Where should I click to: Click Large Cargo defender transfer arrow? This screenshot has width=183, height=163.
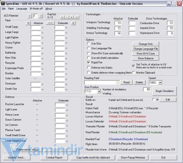coord(66,33)
